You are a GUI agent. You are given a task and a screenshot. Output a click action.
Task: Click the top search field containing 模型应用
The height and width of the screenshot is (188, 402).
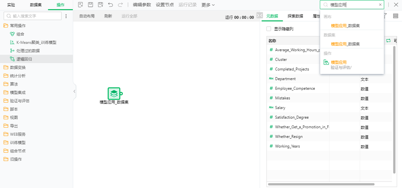click(x=352, y=4)
